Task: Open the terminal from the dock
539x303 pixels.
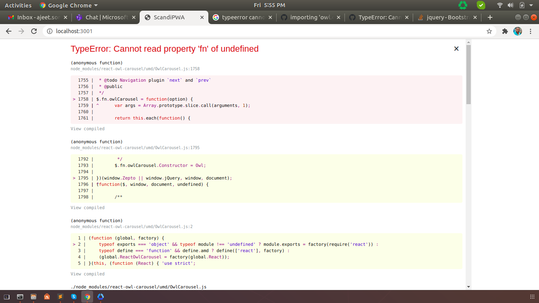Action: [x=20, y=297]
